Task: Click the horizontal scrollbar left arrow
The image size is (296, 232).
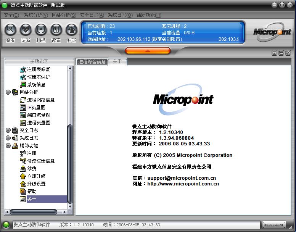Action: coord(7,212)
